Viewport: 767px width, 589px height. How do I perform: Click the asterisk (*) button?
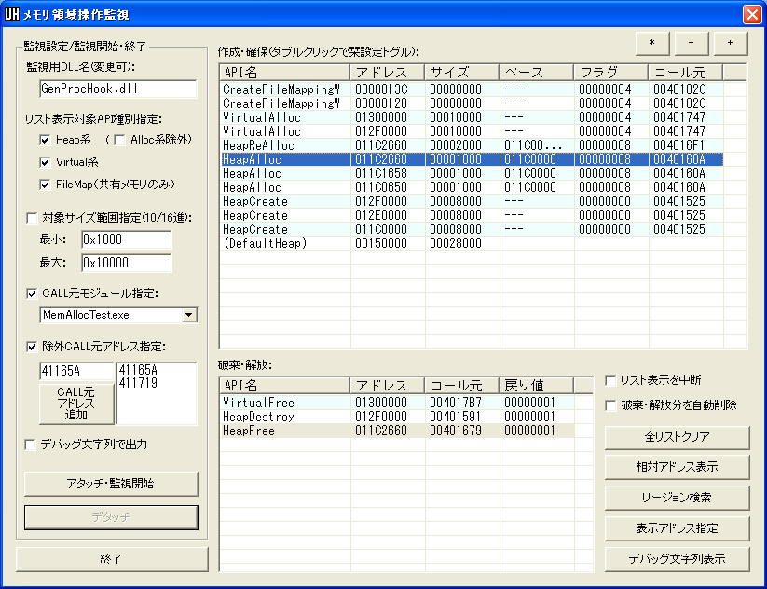652,44
